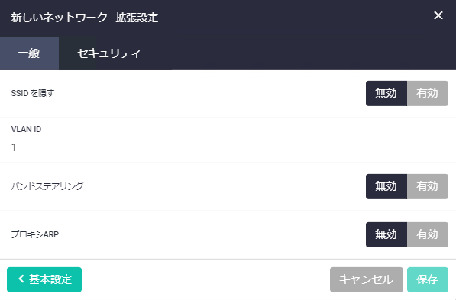Go back via 基本設定 button
This screenshot has height=300, width=456.
pos(44,279)
